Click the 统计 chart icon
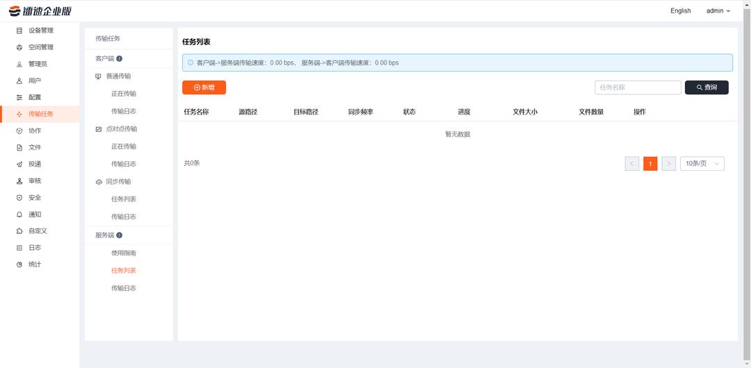 click(19, 265)
